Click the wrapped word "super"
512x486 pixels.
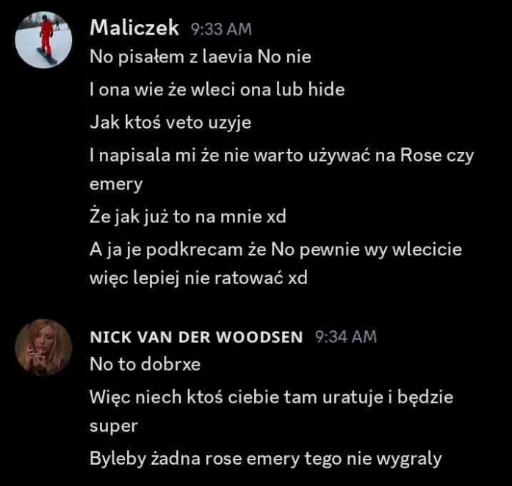pyautogui.click(x=114, y=427)
